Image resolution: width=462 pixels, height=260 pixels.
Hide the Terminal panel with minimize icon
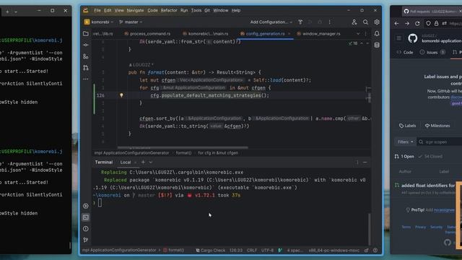(365, 162)
